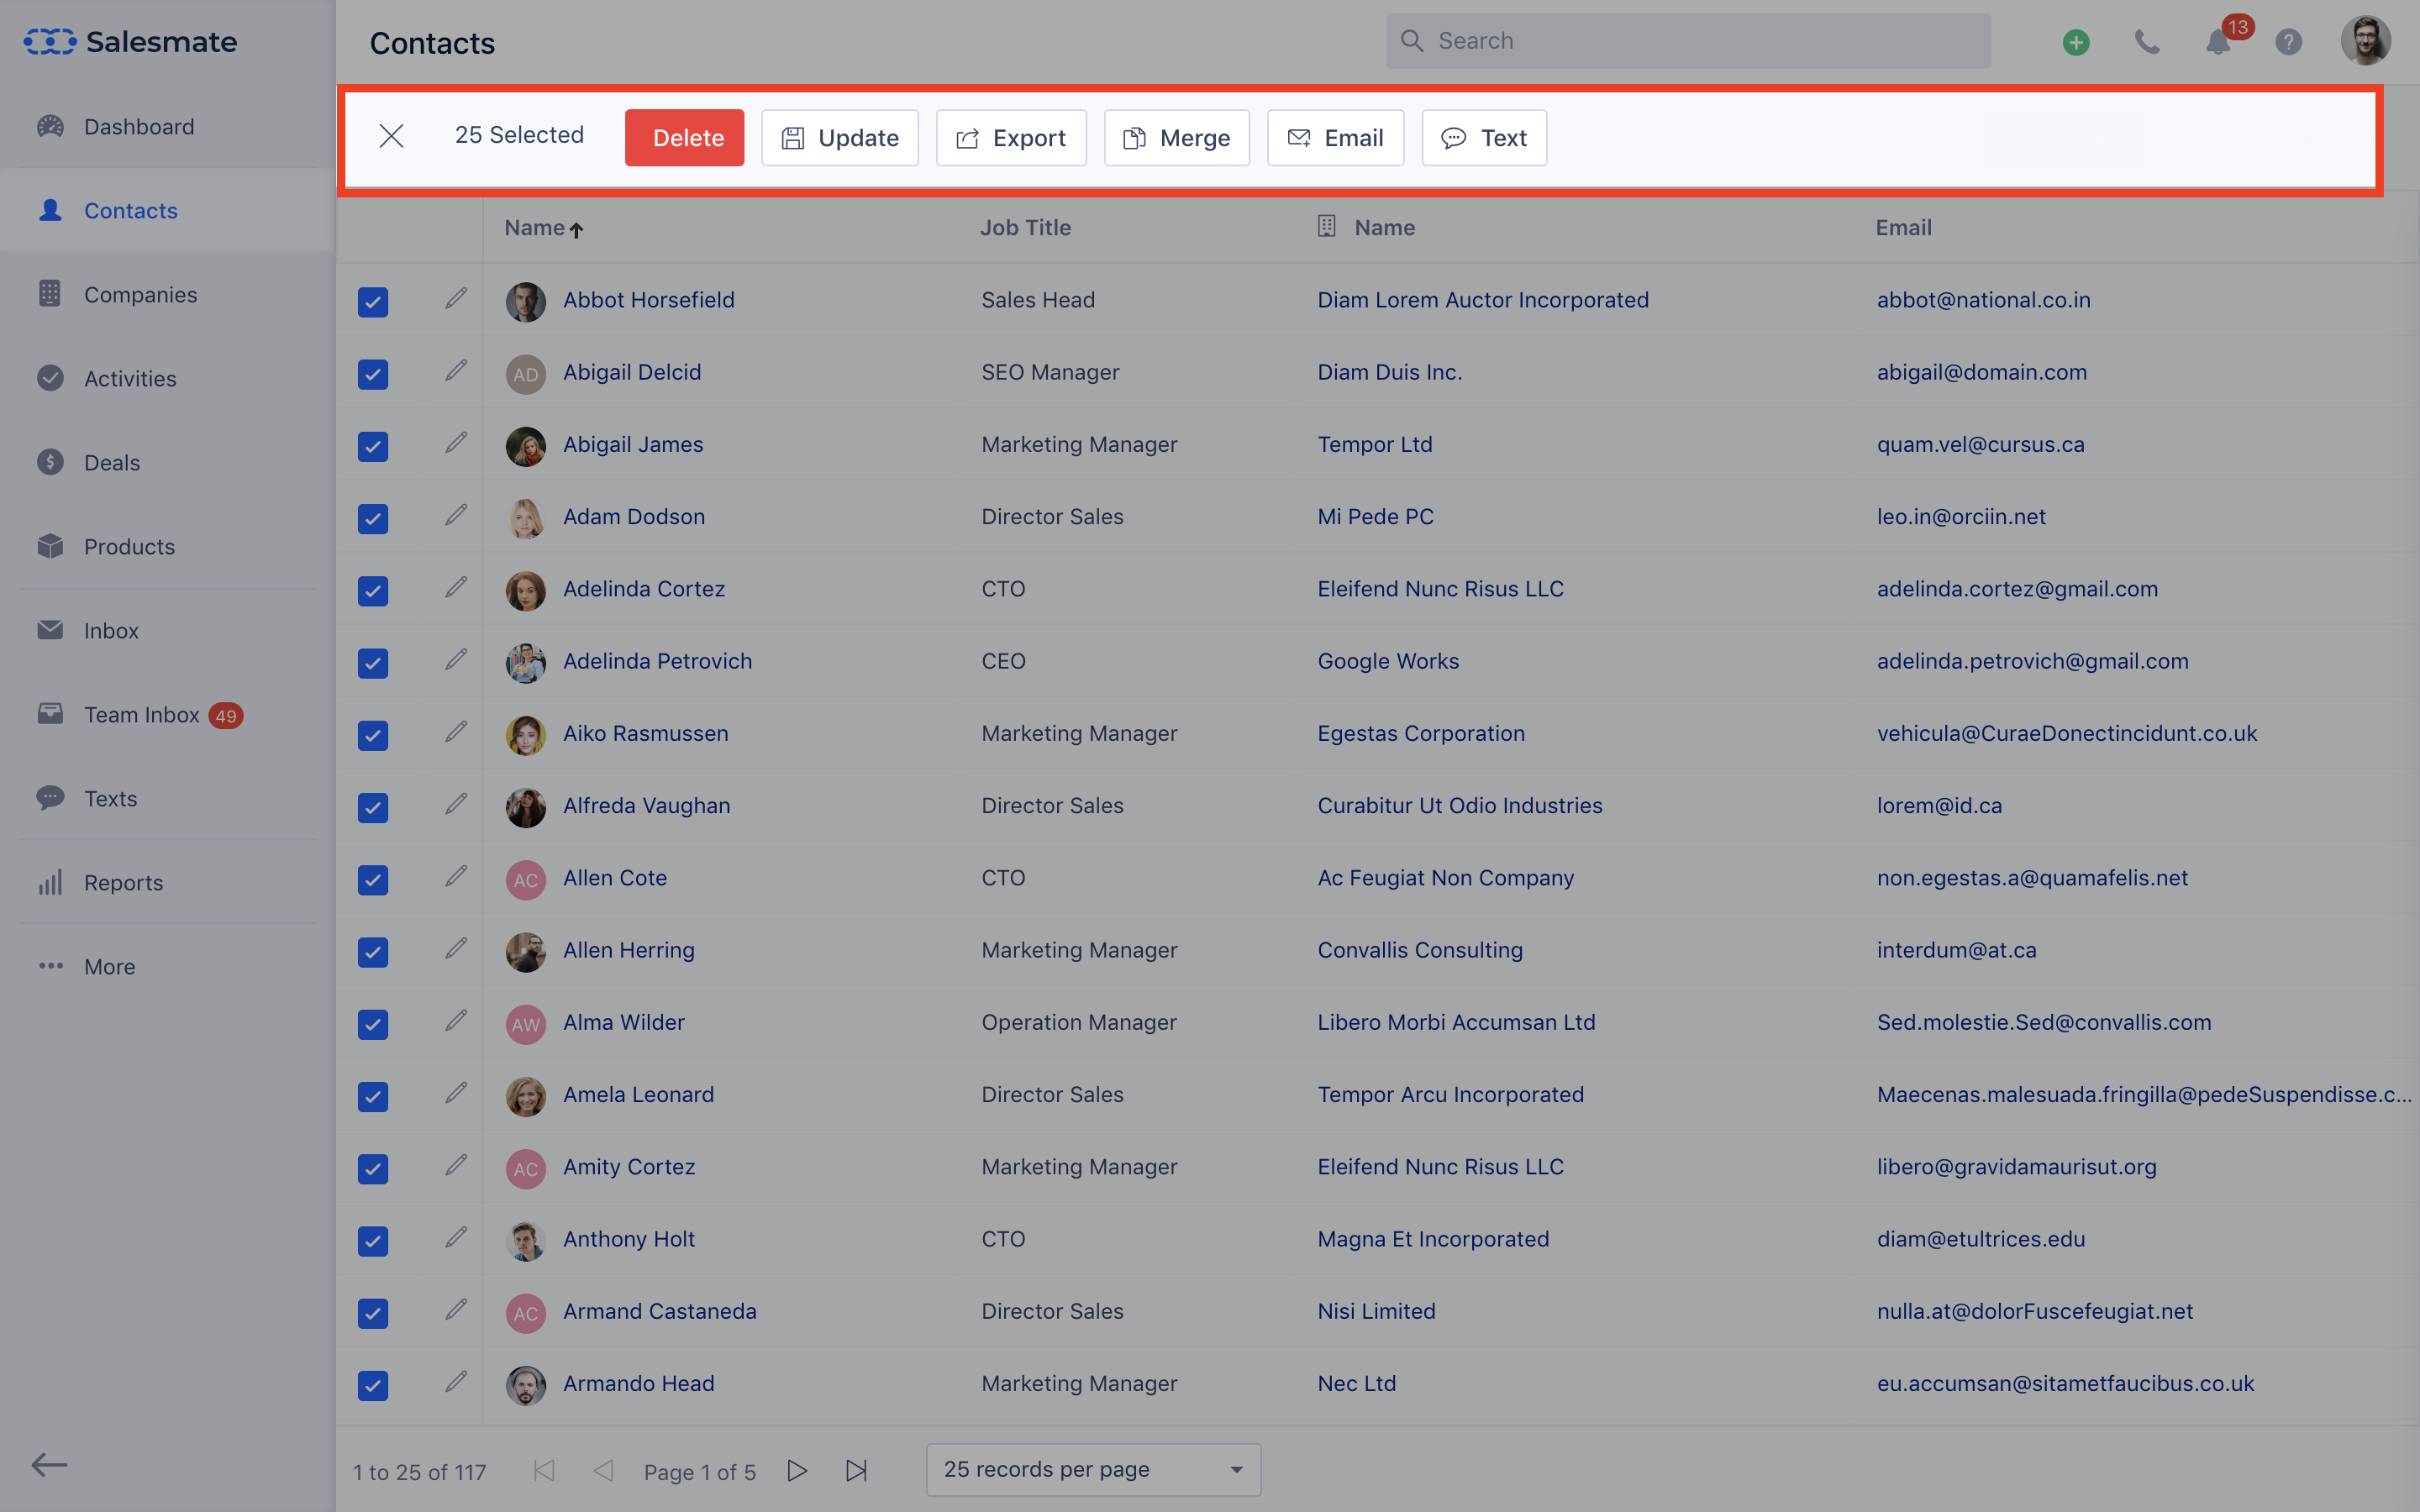
Task: Uncheck the Allen Cote checkbox
Action: [373, 880]
